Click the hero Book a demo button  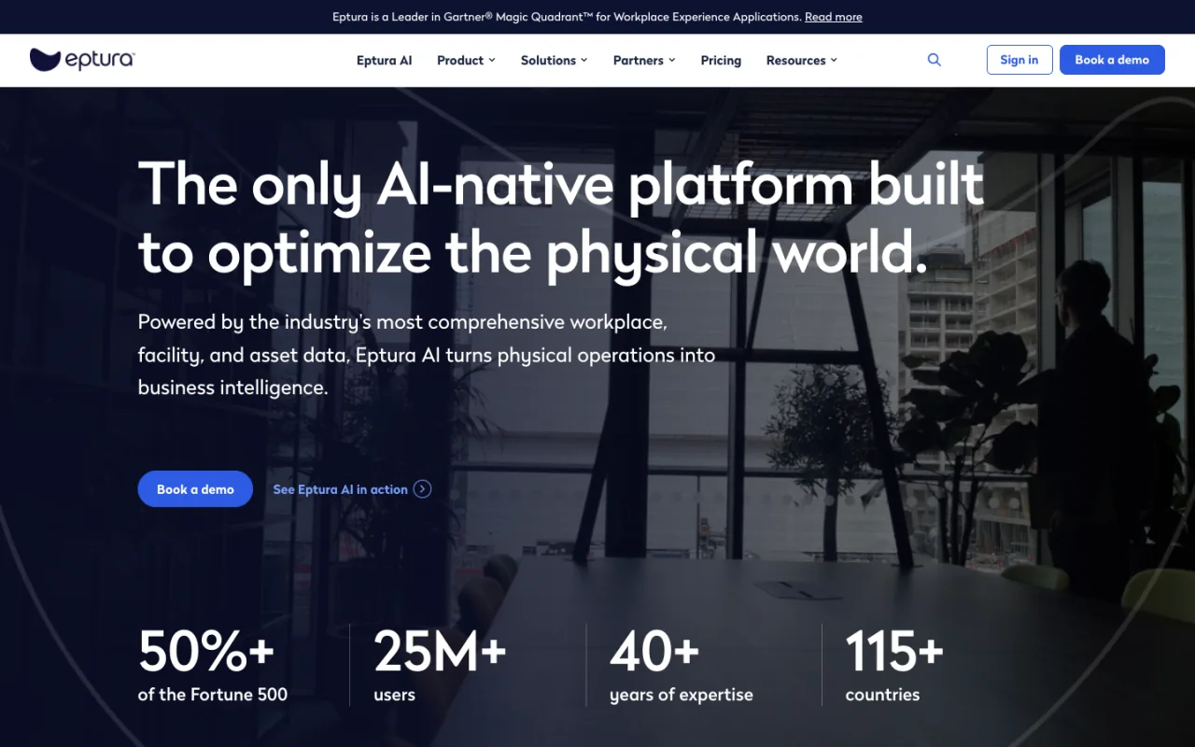click(x=195, y=489)
